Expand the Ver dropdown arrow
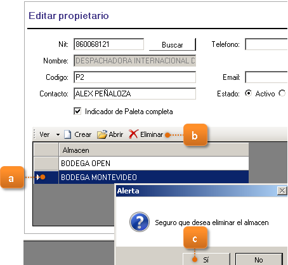 [58, 134]
